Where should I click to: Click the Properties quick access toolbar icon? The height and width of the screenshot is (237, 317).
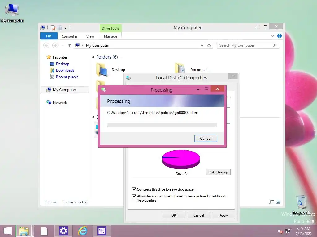tap(53, 28)
